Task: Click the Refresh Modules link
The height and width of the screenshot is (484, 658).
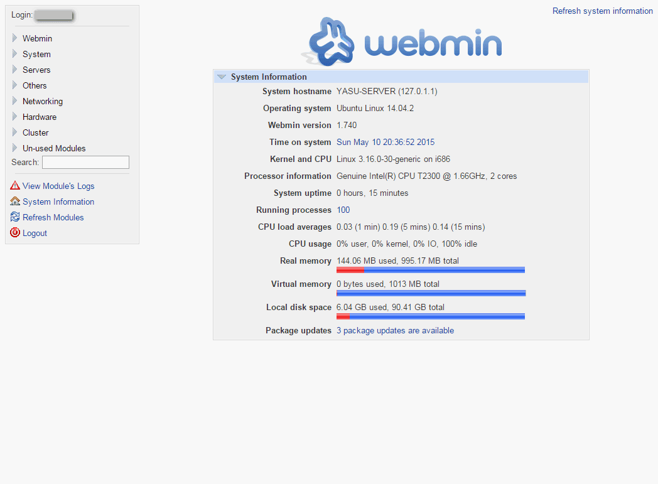Action: coord(53,217)
